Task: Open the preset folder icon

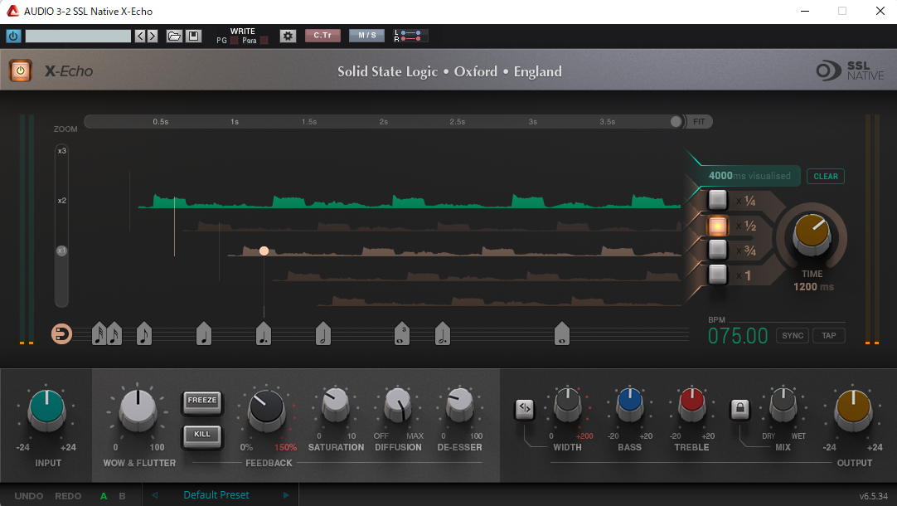Action: tap(174, 36)
